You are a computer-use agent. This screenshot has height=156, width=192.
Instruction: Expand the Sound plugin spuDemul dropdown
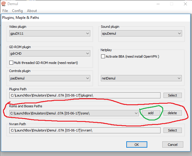point(141,33)
